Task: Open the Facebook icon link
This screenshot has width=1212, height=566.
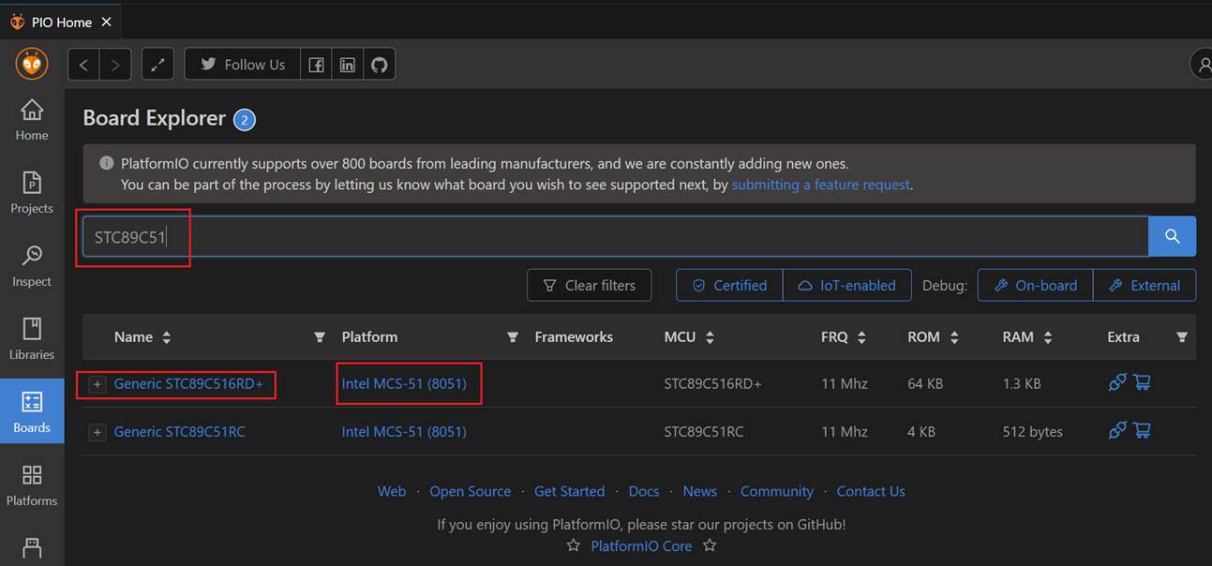Action: click(x=316, y=65)
